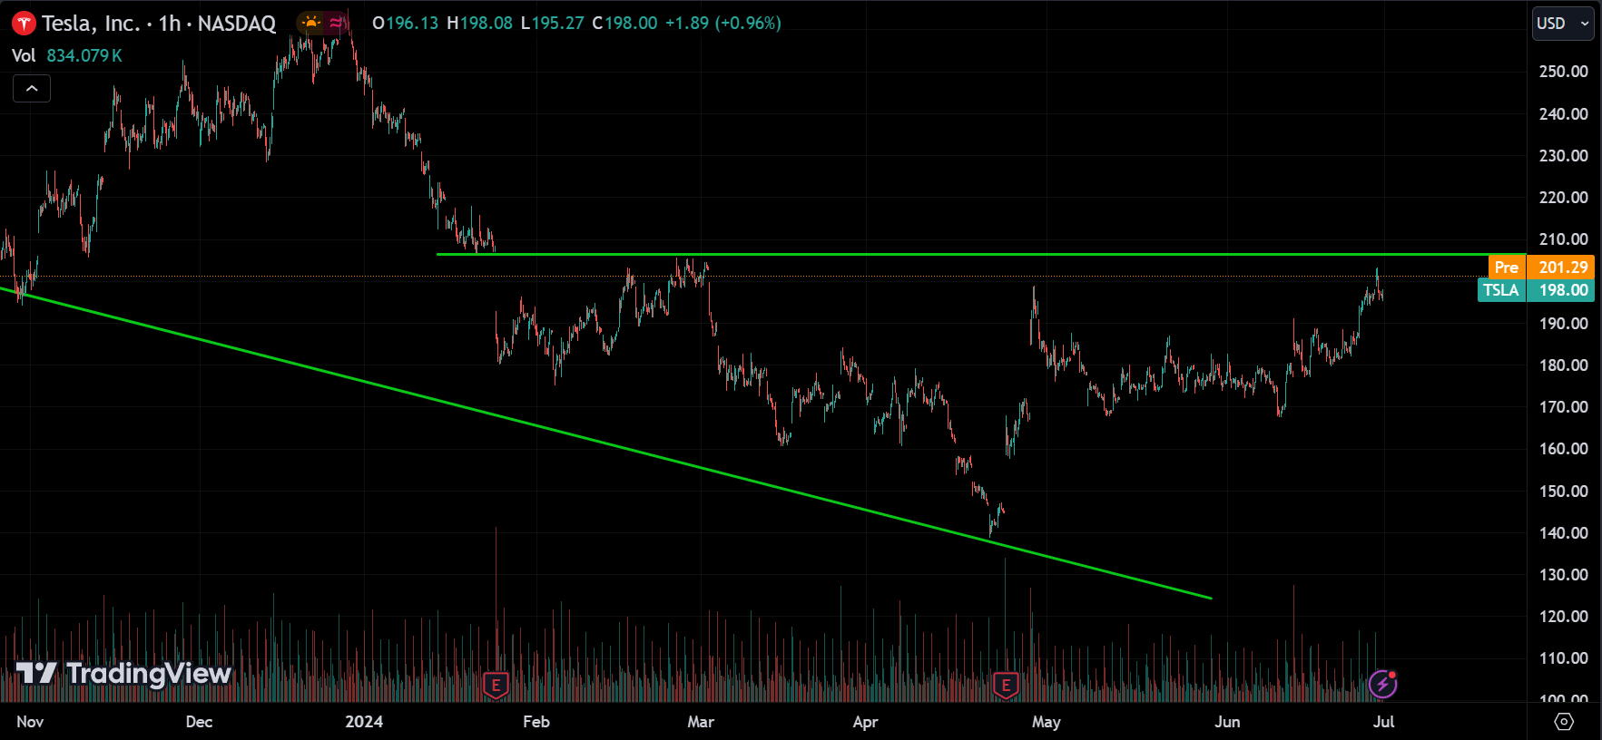The width and height of the screenshot is (1602, 740).
Task: Click the Dec label on the time axis
Action: (199, 722)
